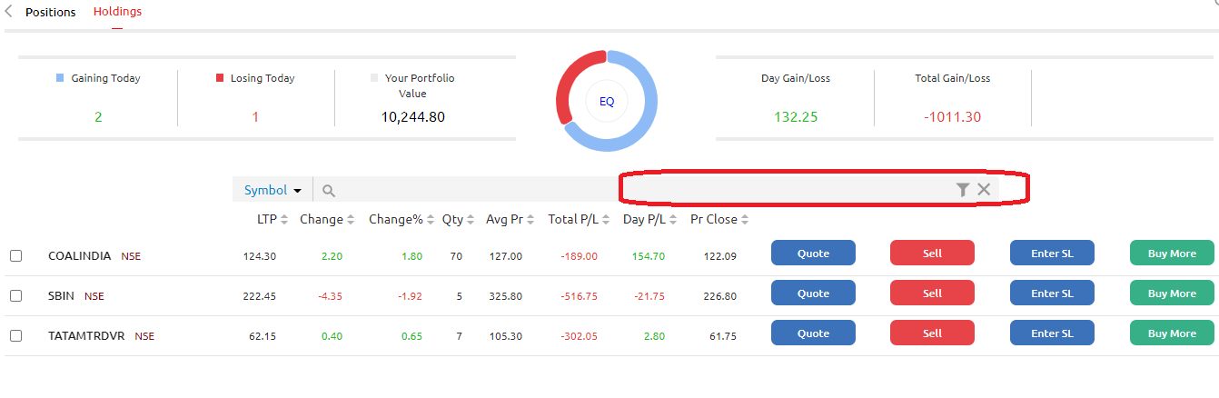Tick the TATAMTRDVR row checkbox

(15, 336)
